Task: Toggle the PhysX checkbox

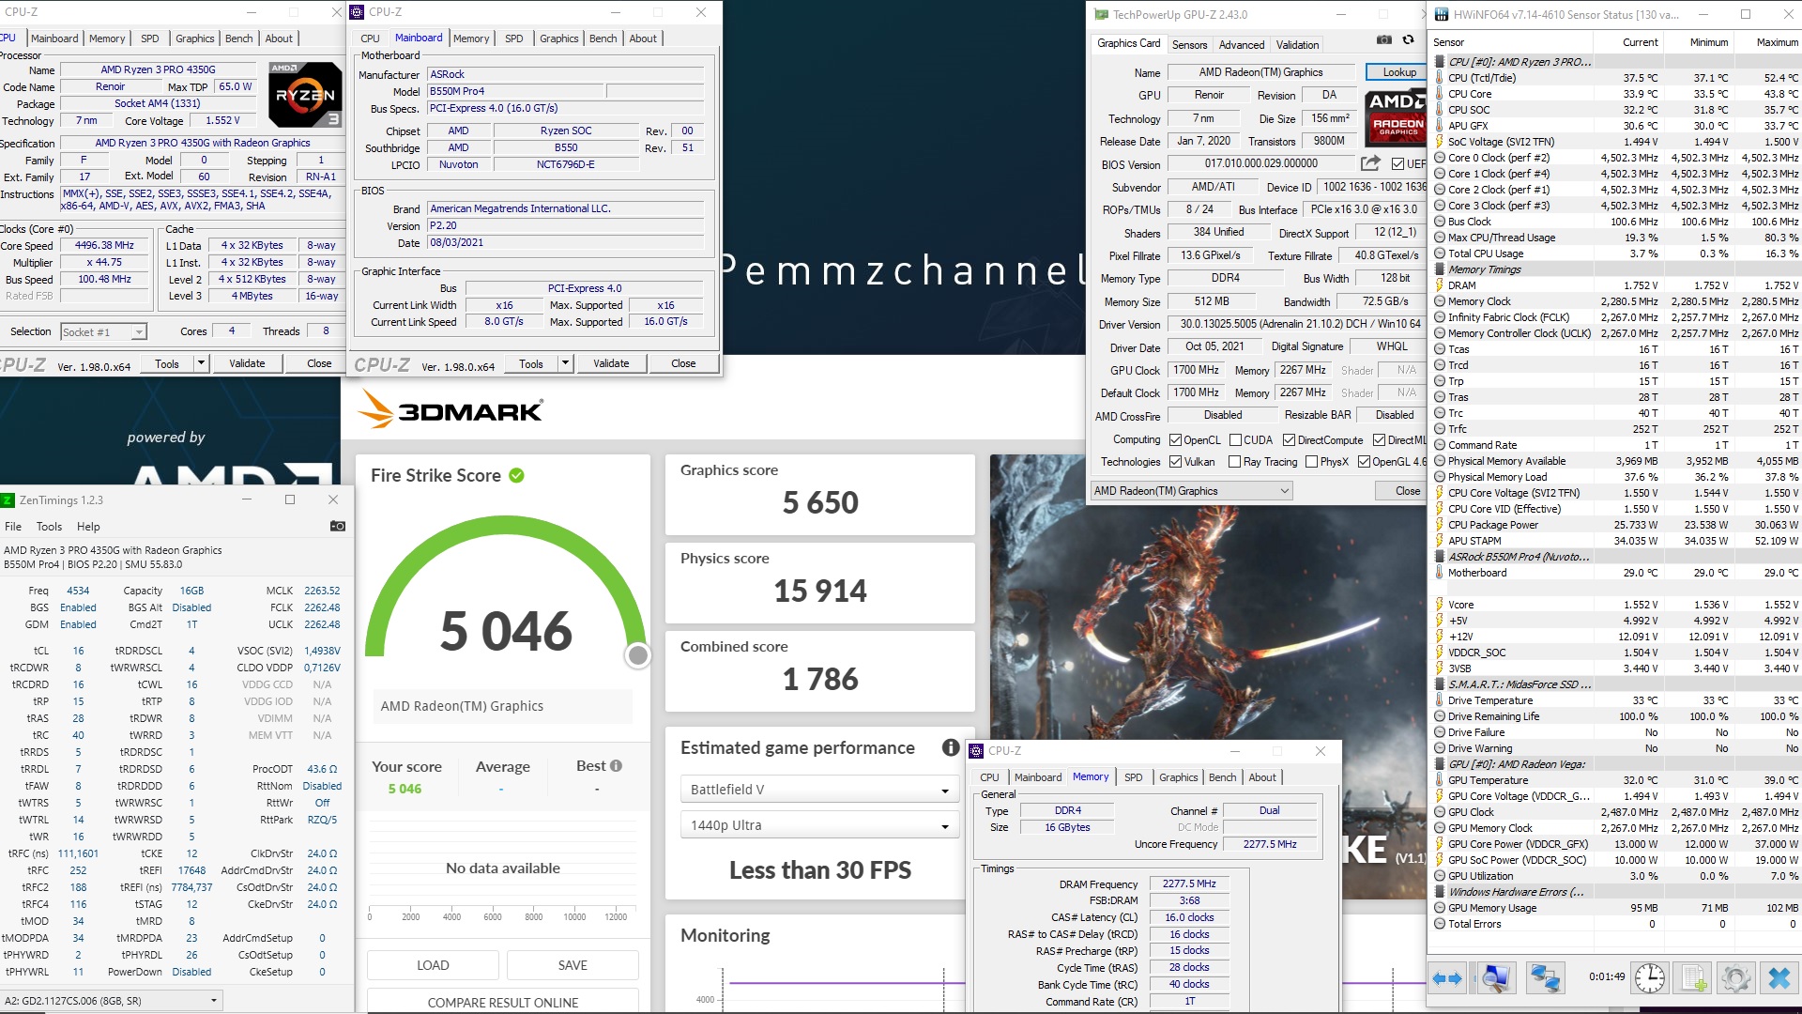Action: tap(1311, 462)
